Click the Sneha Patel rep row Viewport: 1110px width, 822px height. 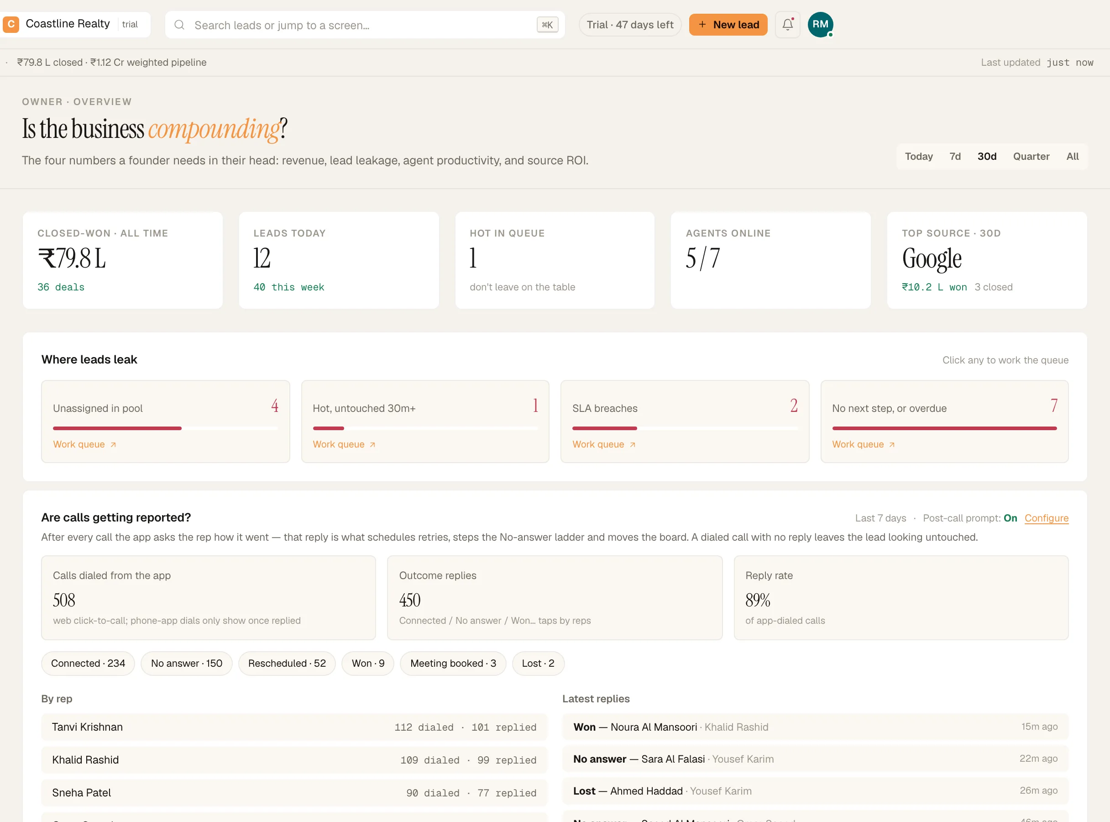(294, 793)
